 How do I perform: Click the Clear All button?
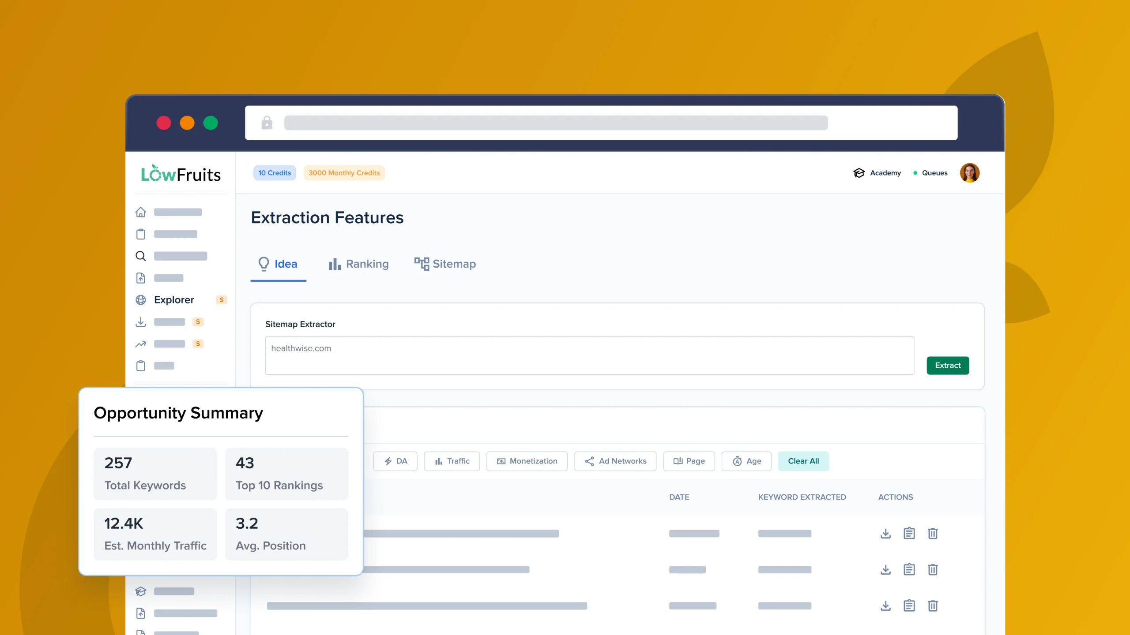coord(803,461)
